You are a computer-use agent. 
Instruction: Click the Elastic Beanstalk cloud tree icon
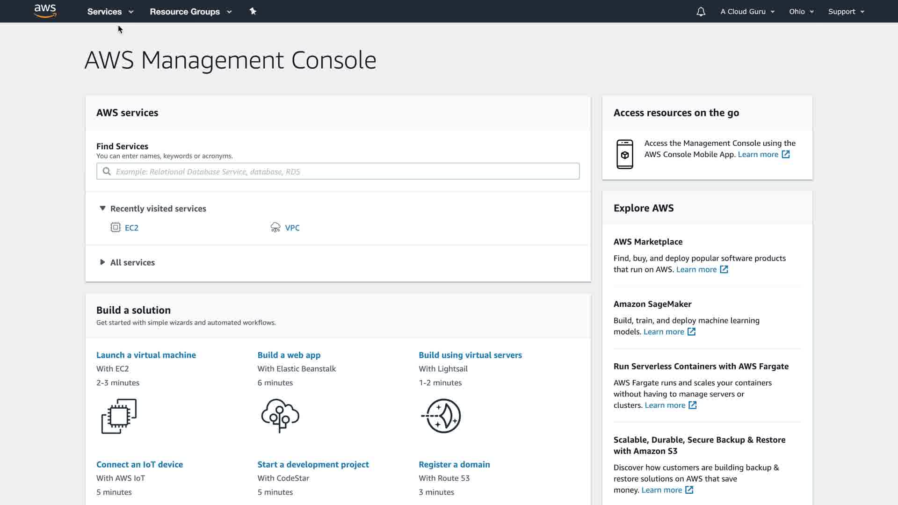point(280,415)
